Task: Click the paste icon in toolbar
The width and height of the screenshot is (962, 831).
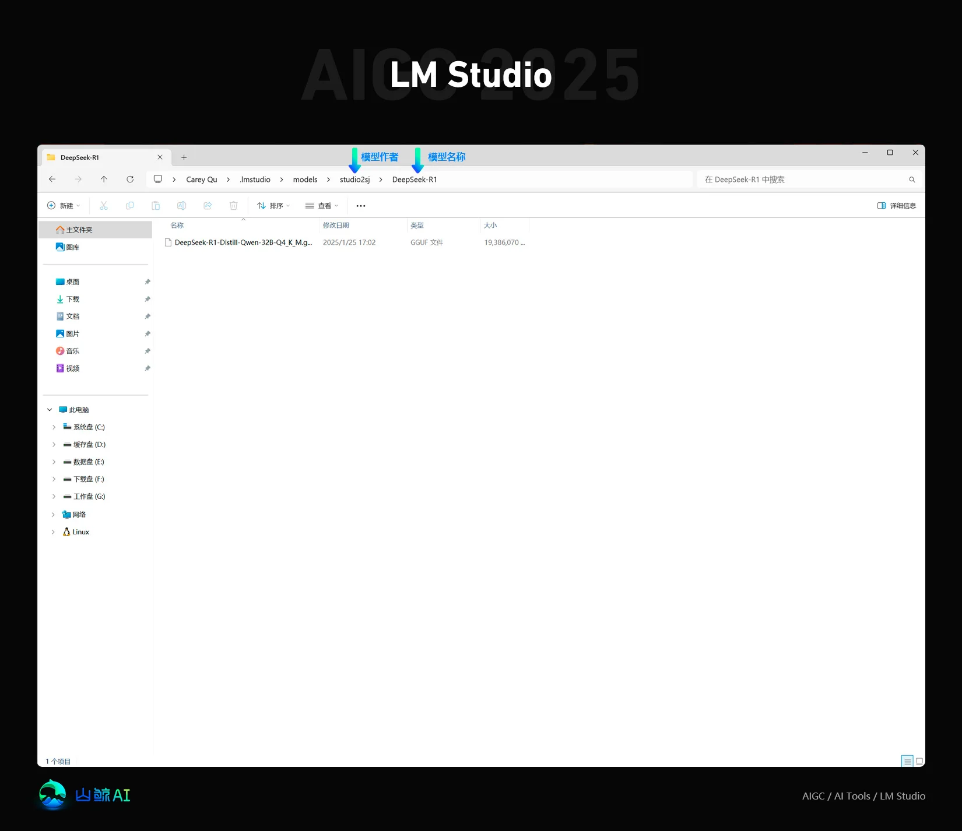Action: click(x=156, y=205)
